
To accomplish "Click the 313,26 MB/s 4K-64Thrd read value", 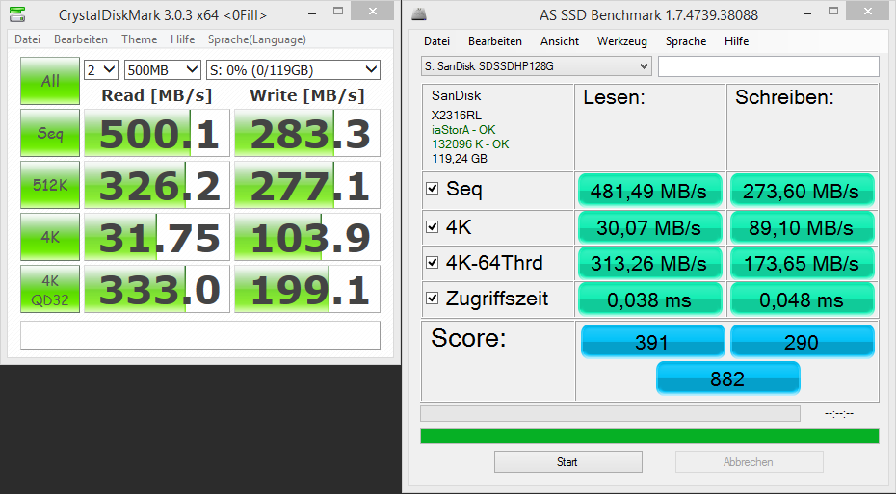I will pyautogui.click(x=649, y=263).
